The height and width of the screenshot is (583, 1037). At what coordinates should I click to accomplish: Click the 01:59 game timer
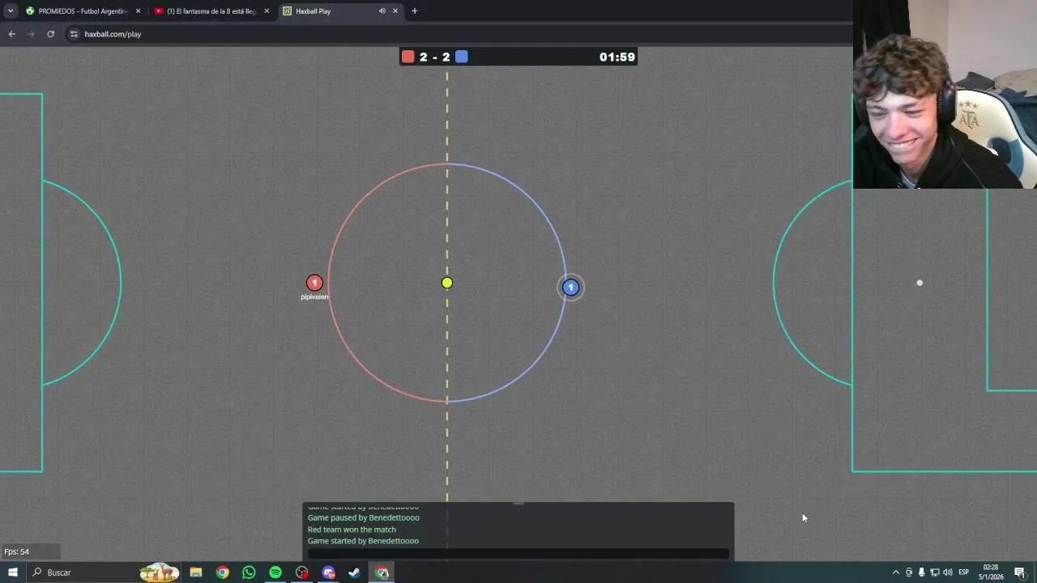[x=617, y=57]
